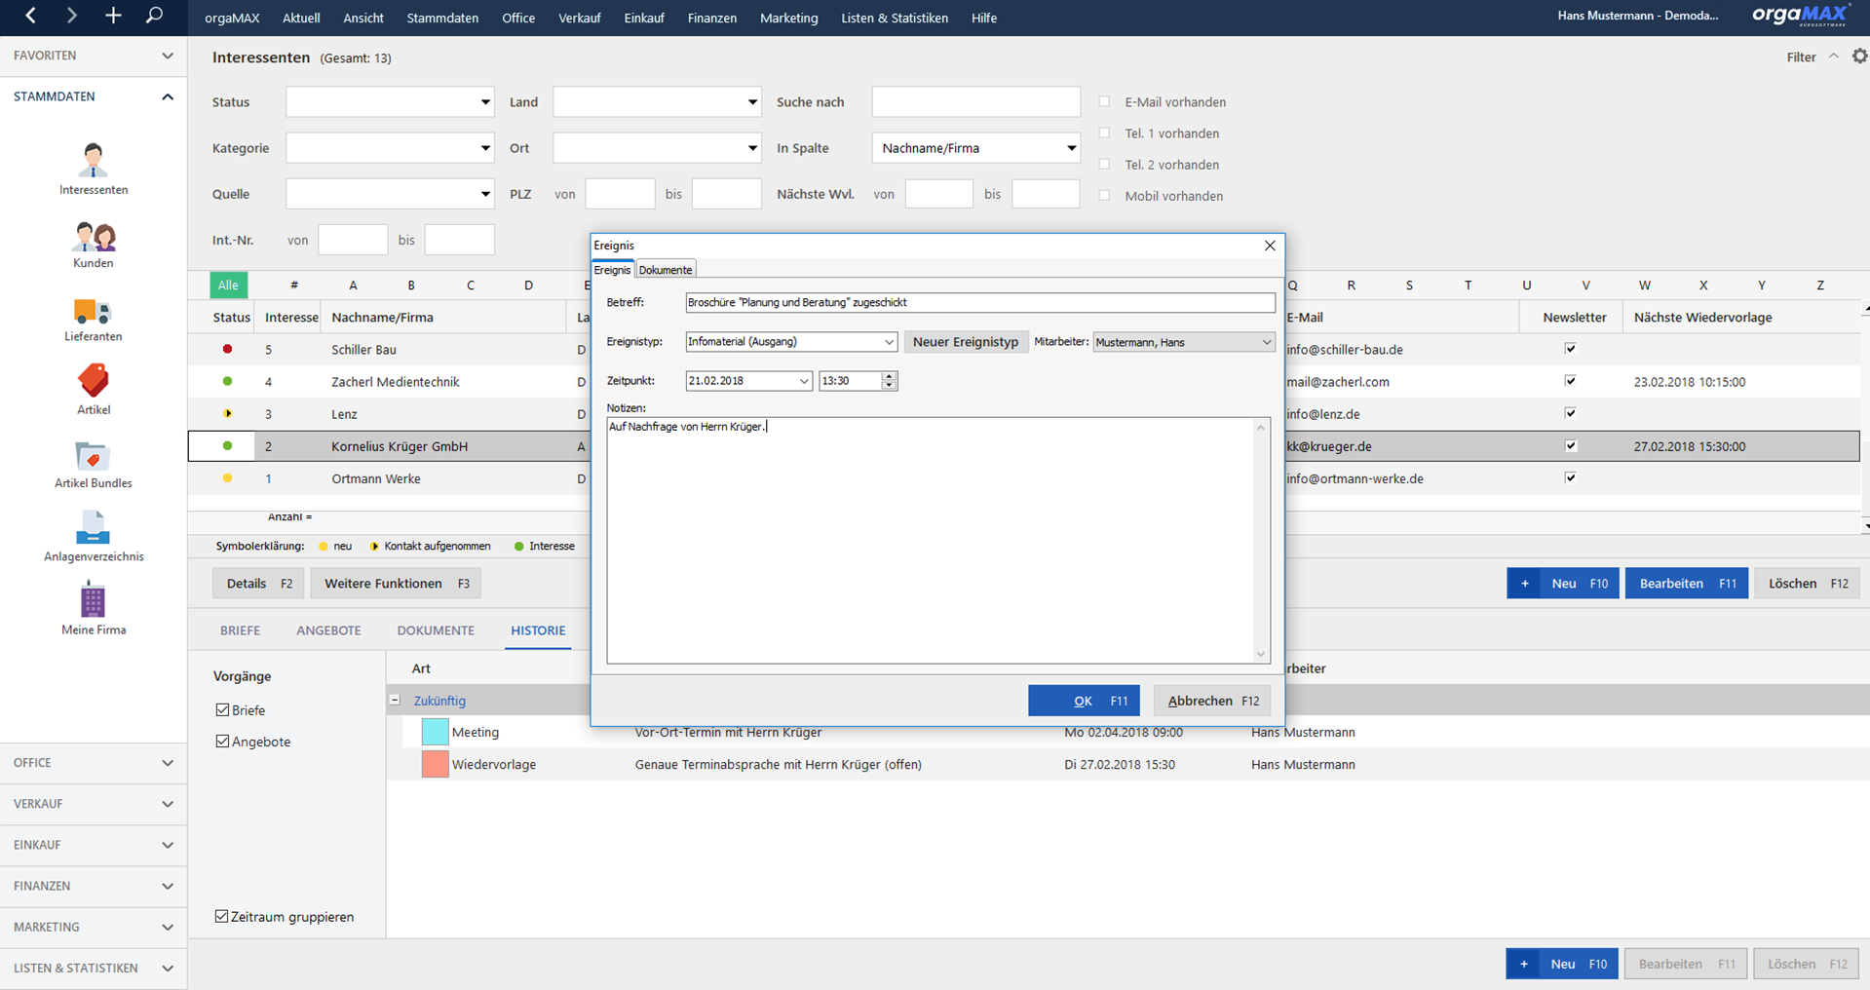Go back with the left arrow icon

[x=31, y=16]
